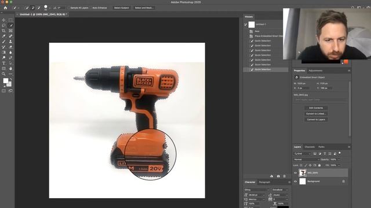371x208 pixels.
Task: Open the font size dropdown in Character
Action: point(264,195)
